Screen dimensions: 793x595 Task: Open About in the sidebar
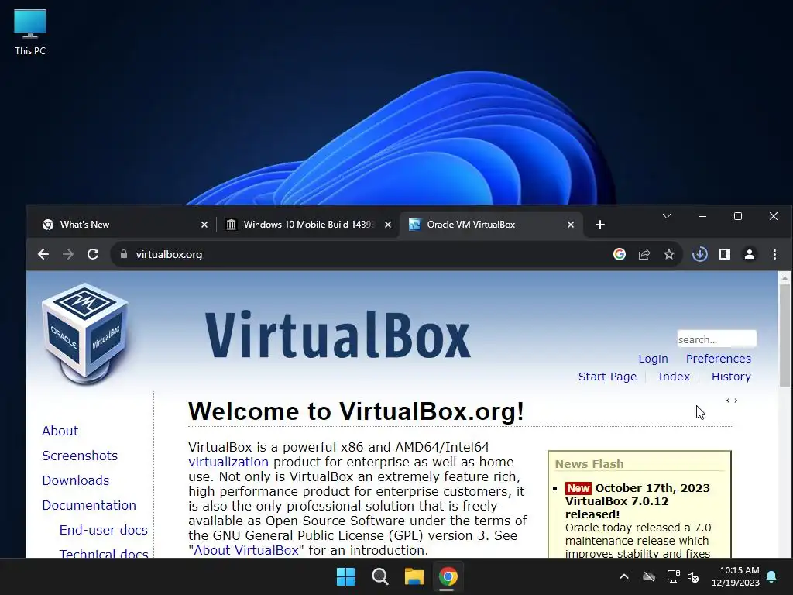click(60, 431)
